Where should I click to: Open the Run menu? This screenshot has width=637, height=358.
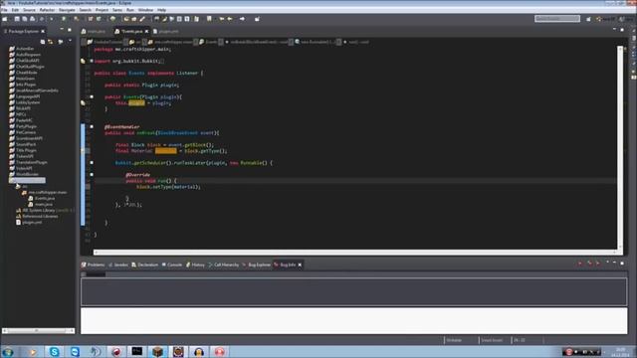coord(130,10)
